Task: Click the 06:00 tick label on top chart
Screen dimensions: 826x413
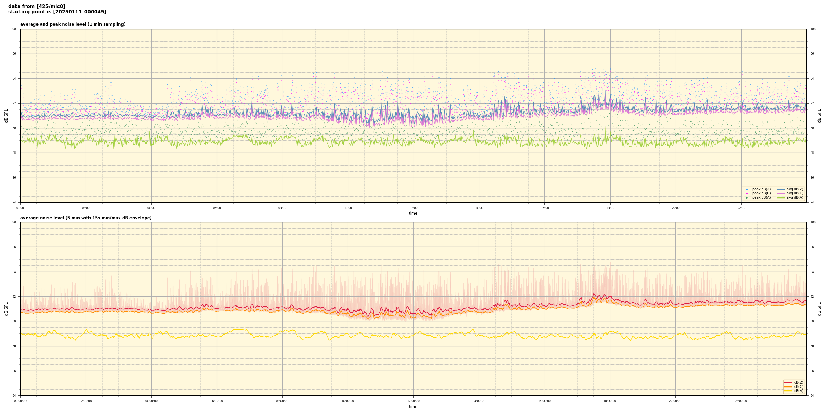Action: pos(217,208)
